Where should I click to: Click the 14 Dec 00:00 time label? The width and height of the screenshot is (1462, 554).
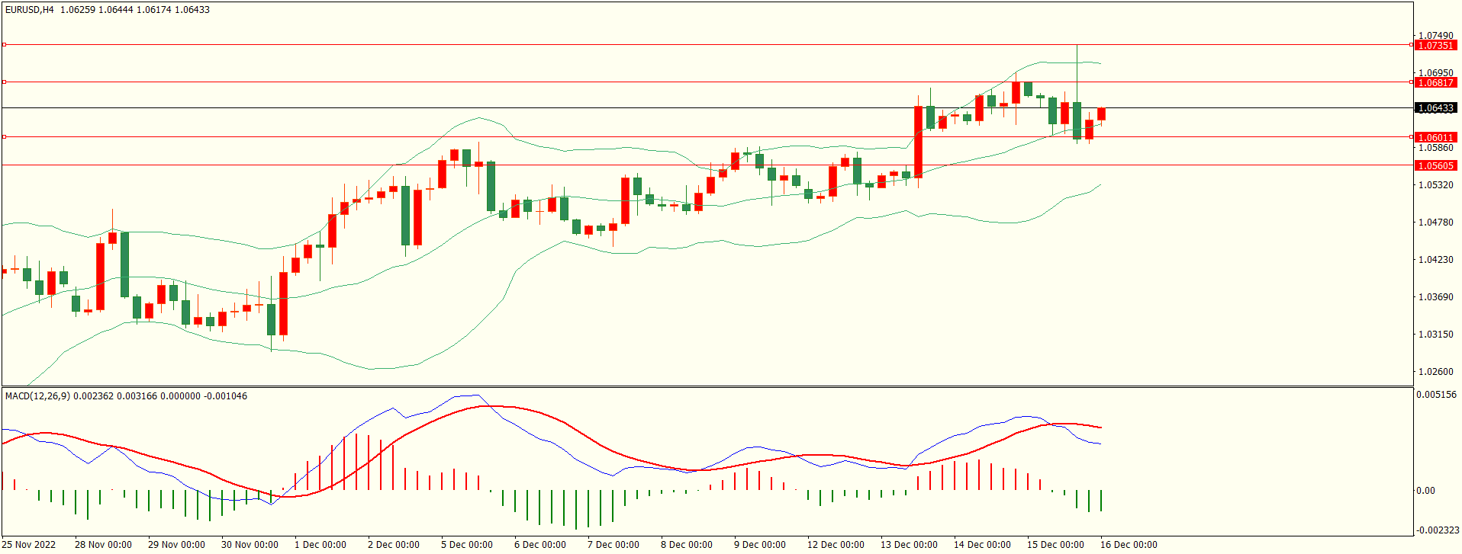click(x=982, y=545)
